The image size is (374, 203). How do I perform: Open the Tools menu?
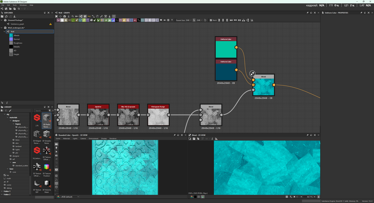15,5
